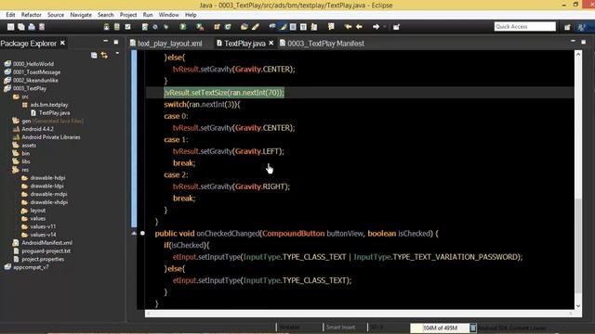Switch to the 0003_TextPlay Manifest tab
This screenshot has width=595, height=334.
coord(322,44)
